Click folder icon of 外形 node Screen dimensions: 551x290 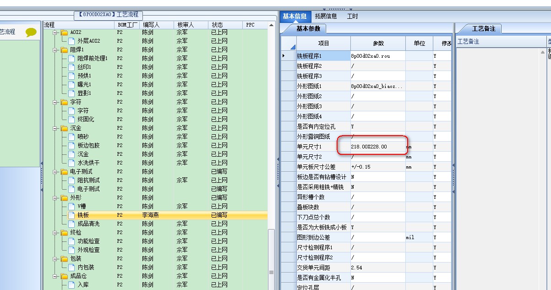tap(64, 198)
